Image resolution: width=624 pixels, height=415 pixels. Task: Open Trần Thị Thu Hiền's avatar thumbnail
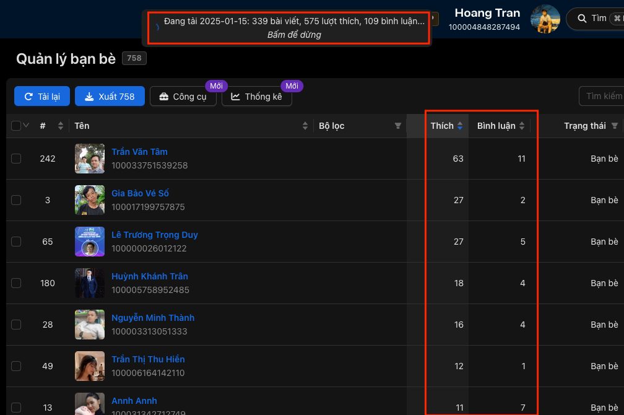pos(90,366)
